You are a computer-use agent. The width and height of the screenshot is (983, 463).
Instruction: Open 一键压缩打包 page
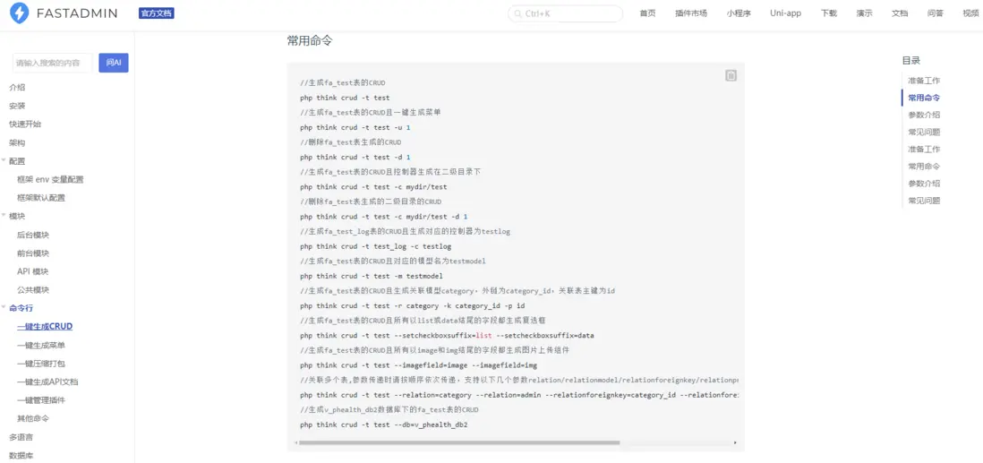coord(41,364)
